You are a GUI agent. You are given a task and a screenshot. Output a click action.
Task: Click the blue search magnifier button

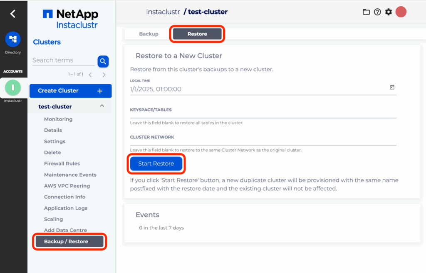103,61
